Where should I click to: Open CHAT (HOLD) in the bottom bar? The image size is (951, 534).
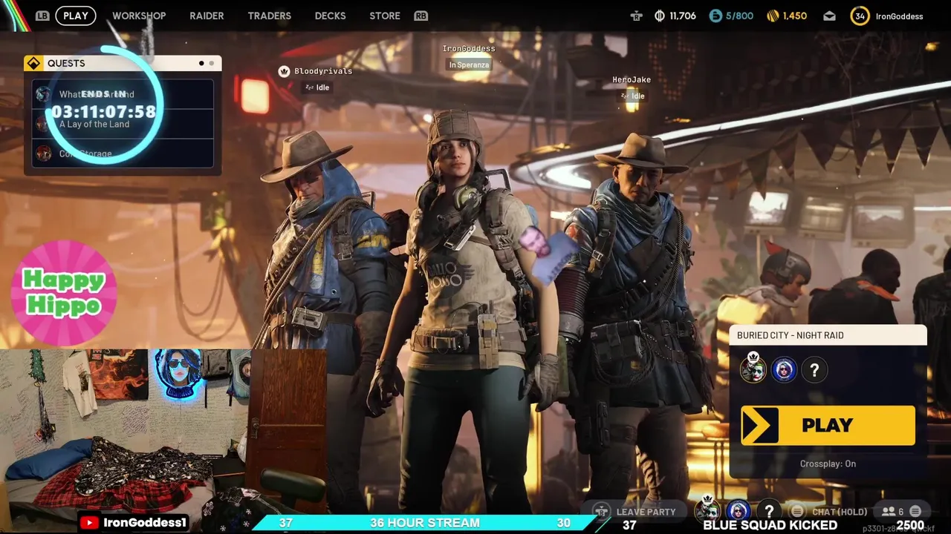click(x=840, y=512)
